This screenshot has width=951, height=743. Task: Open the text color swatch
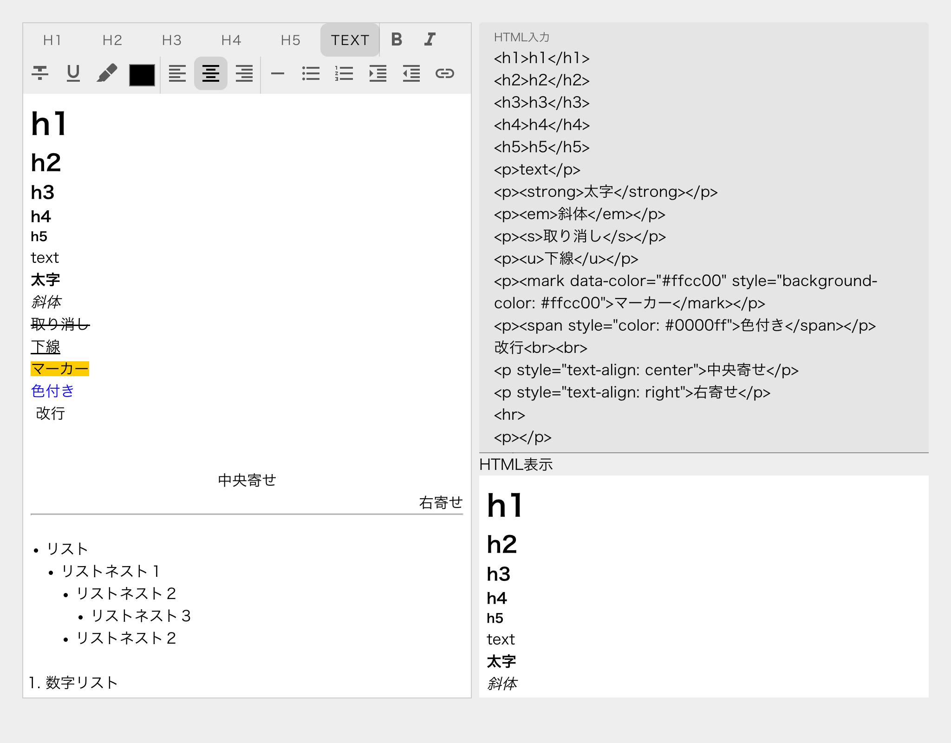point(141,73)
